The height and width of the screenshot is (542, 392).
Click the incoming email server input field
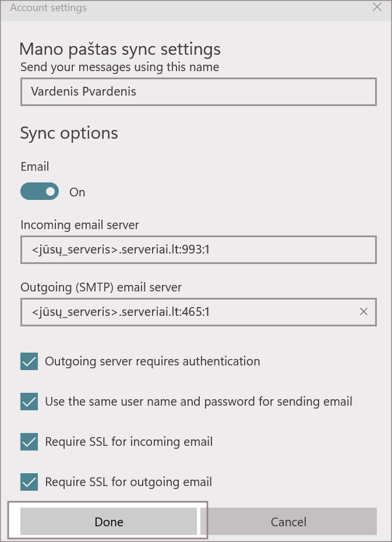tap(198, 250)
